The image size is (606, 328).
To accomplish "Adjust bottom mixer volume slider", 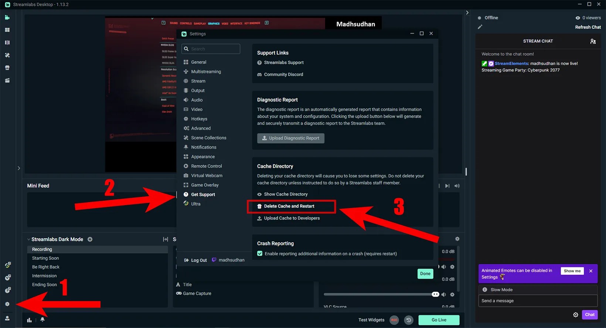I will pos(381,294).
